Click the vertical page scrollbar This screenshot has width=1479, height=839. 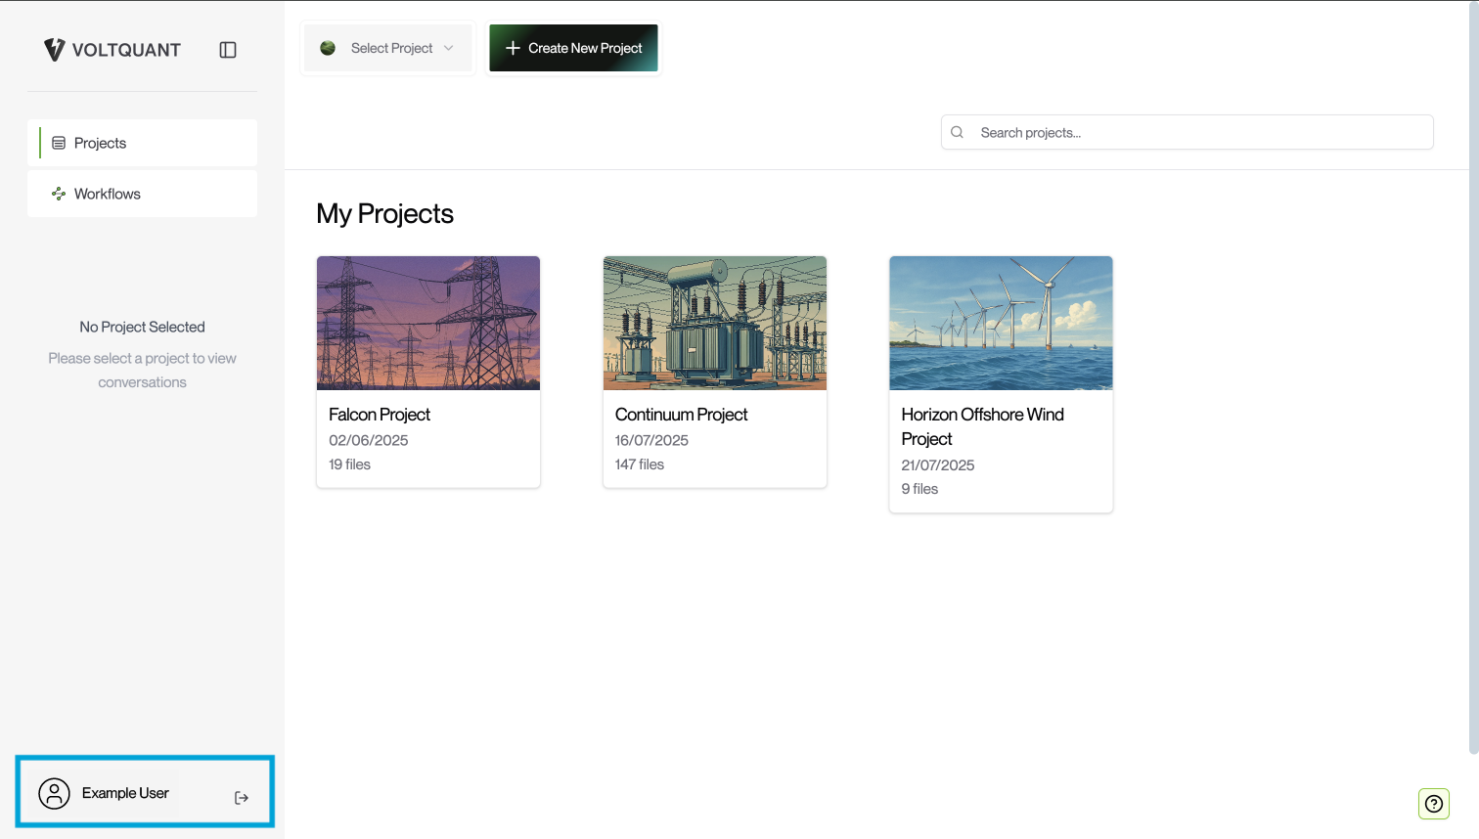1473,391
